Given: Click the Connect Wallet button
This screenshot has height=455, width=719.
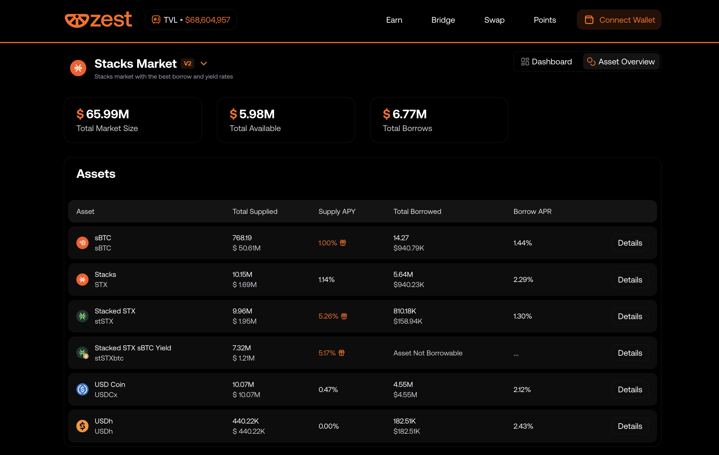Looking at the screenshot, I should pos(619,20).
